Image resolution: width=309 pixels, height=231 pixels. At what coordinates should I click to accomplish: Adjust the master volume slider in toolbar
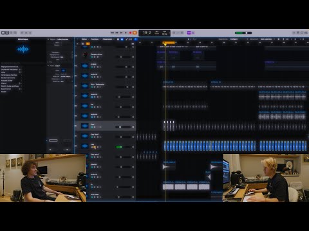(243, 33)
